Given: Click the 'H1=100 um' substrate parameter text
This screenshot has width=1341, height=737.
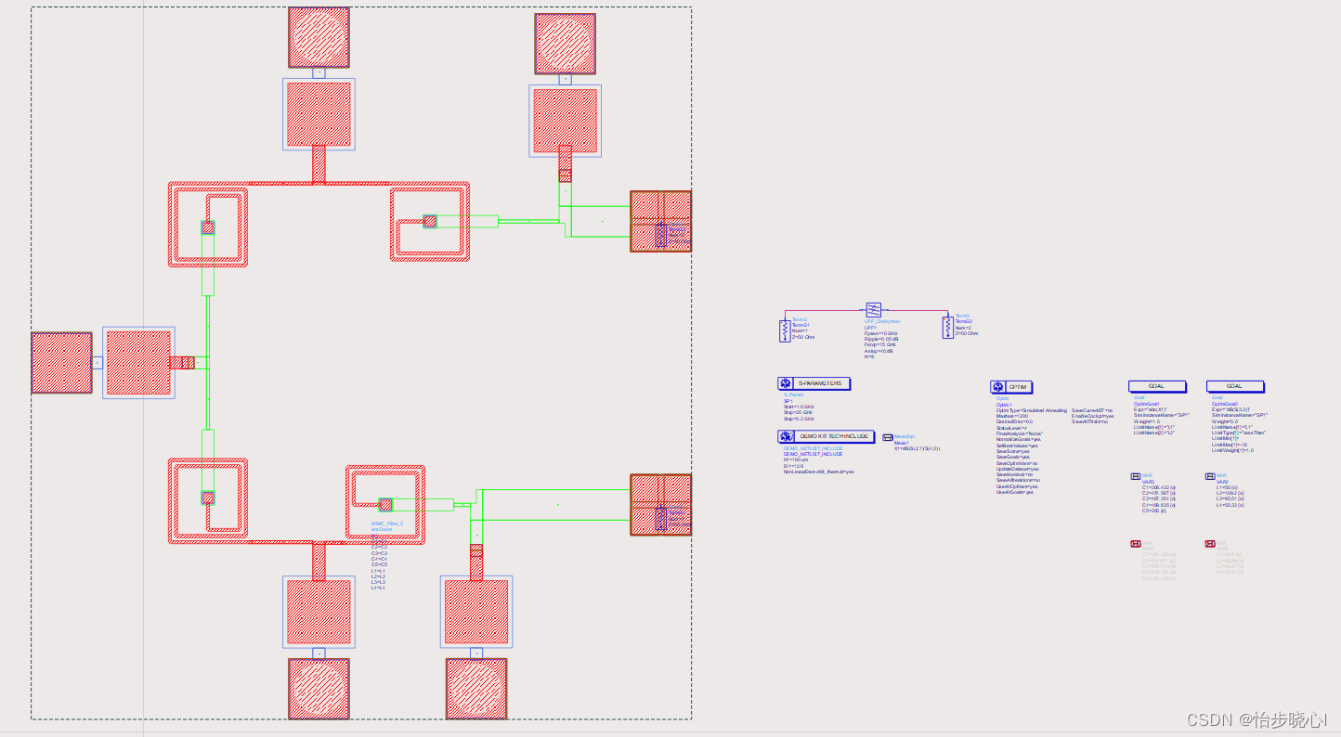Looking at the screenshot, I should point(796,459).
